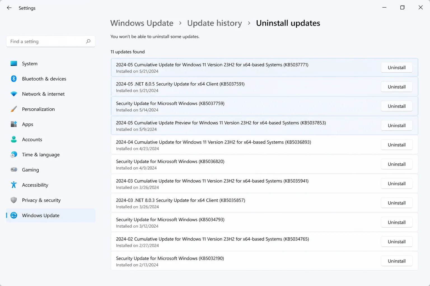This screenshot has width=430, height=286.
Task: Go to Windows Update breadcrumb
Action: pos(142,23)
